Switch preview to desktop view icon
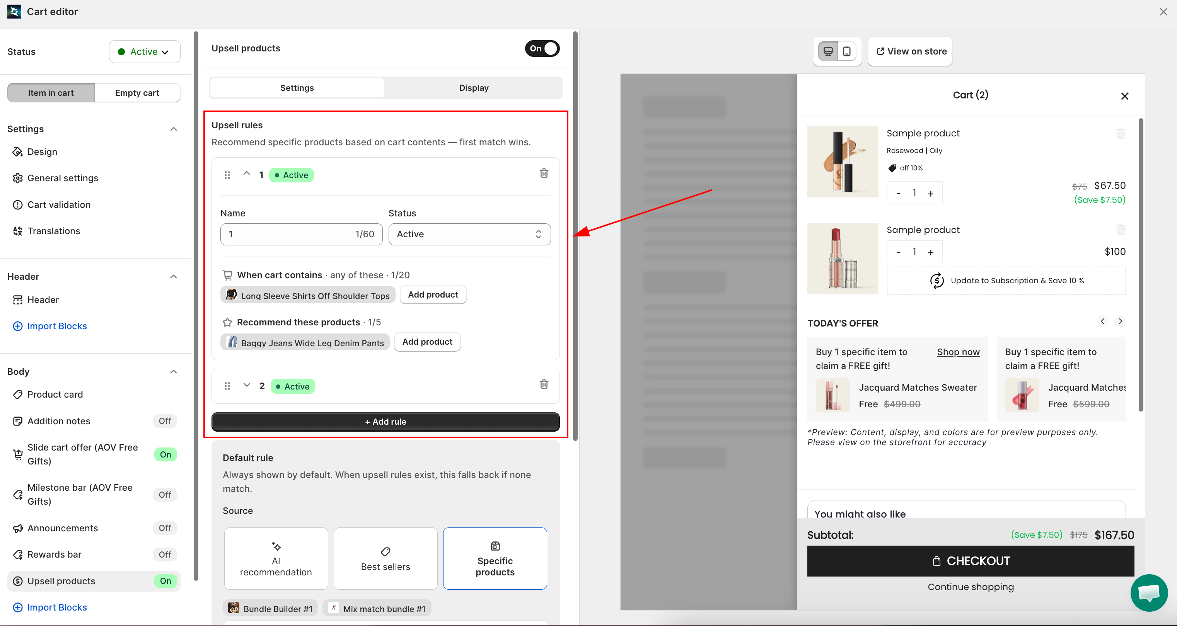 click(828, 51)
